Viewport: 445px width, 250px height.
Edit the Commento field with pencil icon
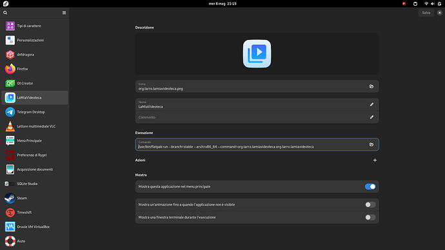click(371, 117)
